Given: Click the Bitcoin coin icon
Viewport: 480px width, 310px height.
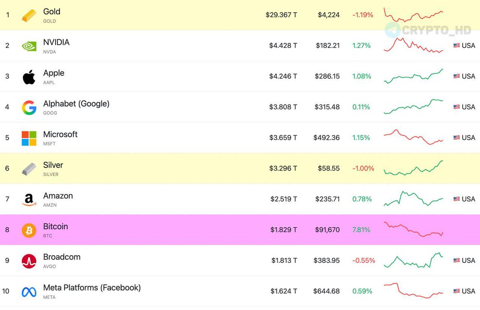Looking at the screenshot, I should pos(28,230).
